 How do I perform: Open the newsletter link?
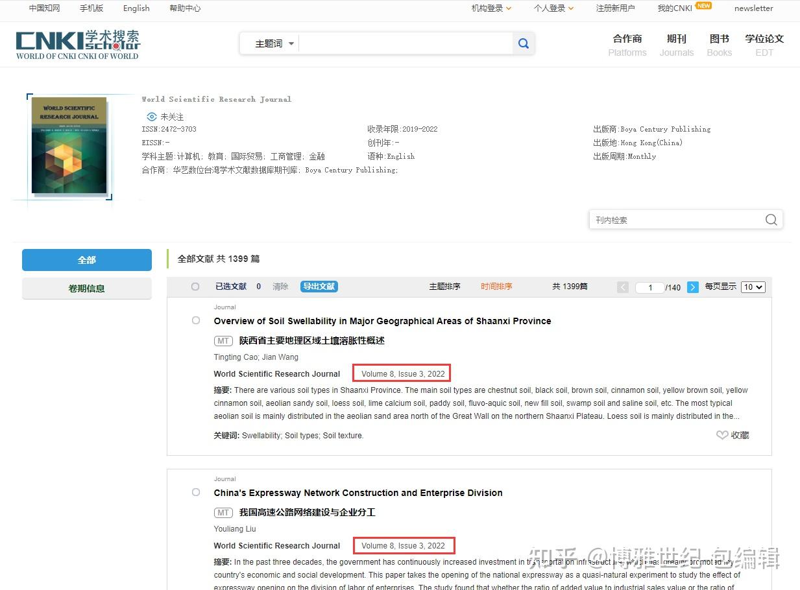pyautogui.click(x=754, y=8)
